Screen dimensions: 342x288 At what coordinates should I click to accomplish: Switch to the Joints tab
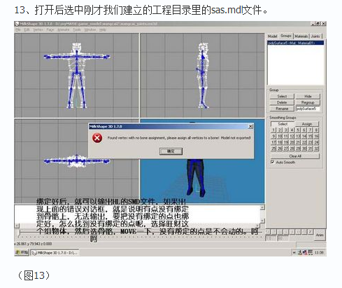coord(315,36)
